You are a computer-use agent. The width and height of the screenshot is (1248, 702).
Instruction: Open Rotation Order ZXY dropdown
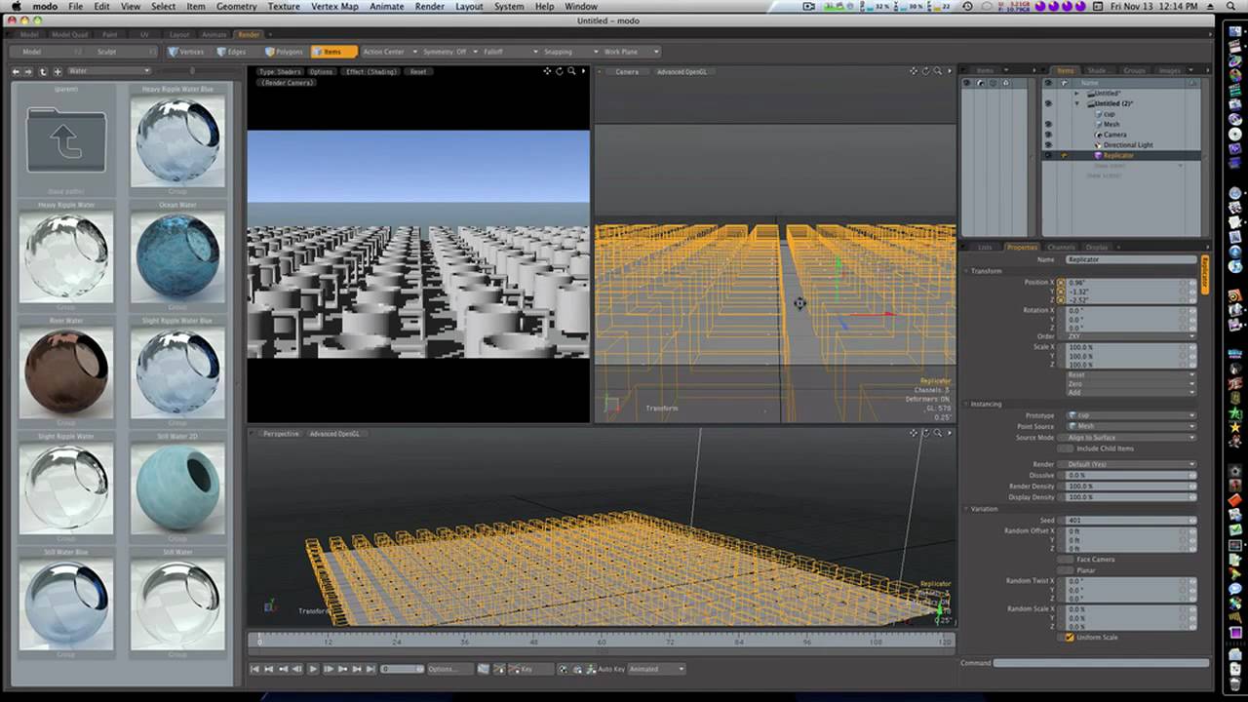1130,336
